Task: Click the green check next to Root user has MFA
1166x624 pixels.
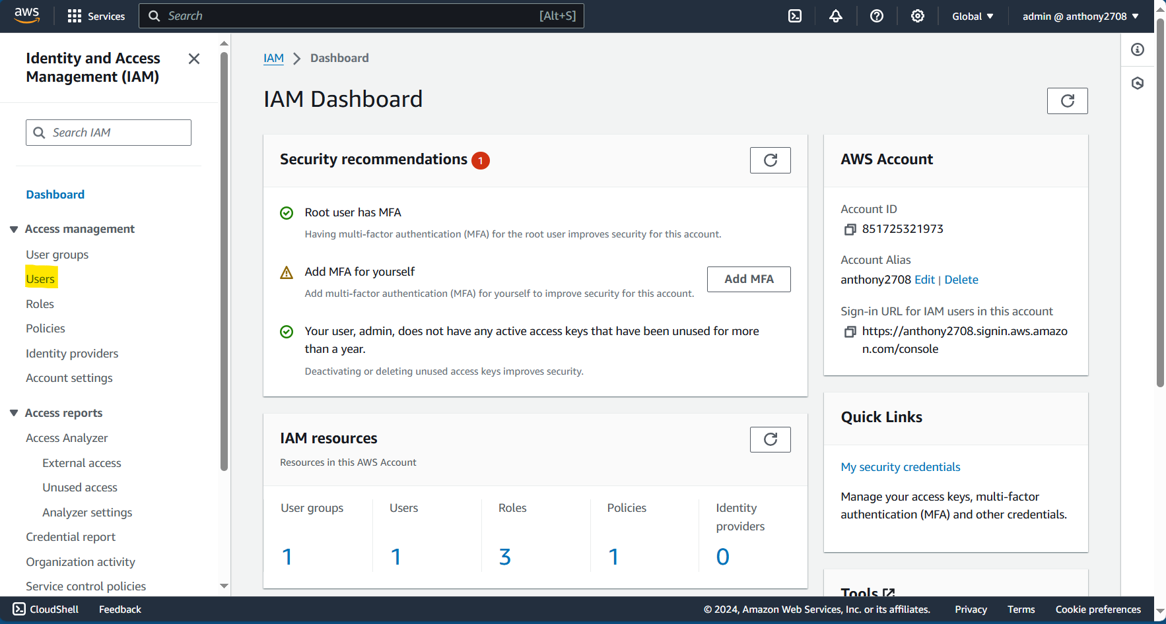Action: (287, 213)
